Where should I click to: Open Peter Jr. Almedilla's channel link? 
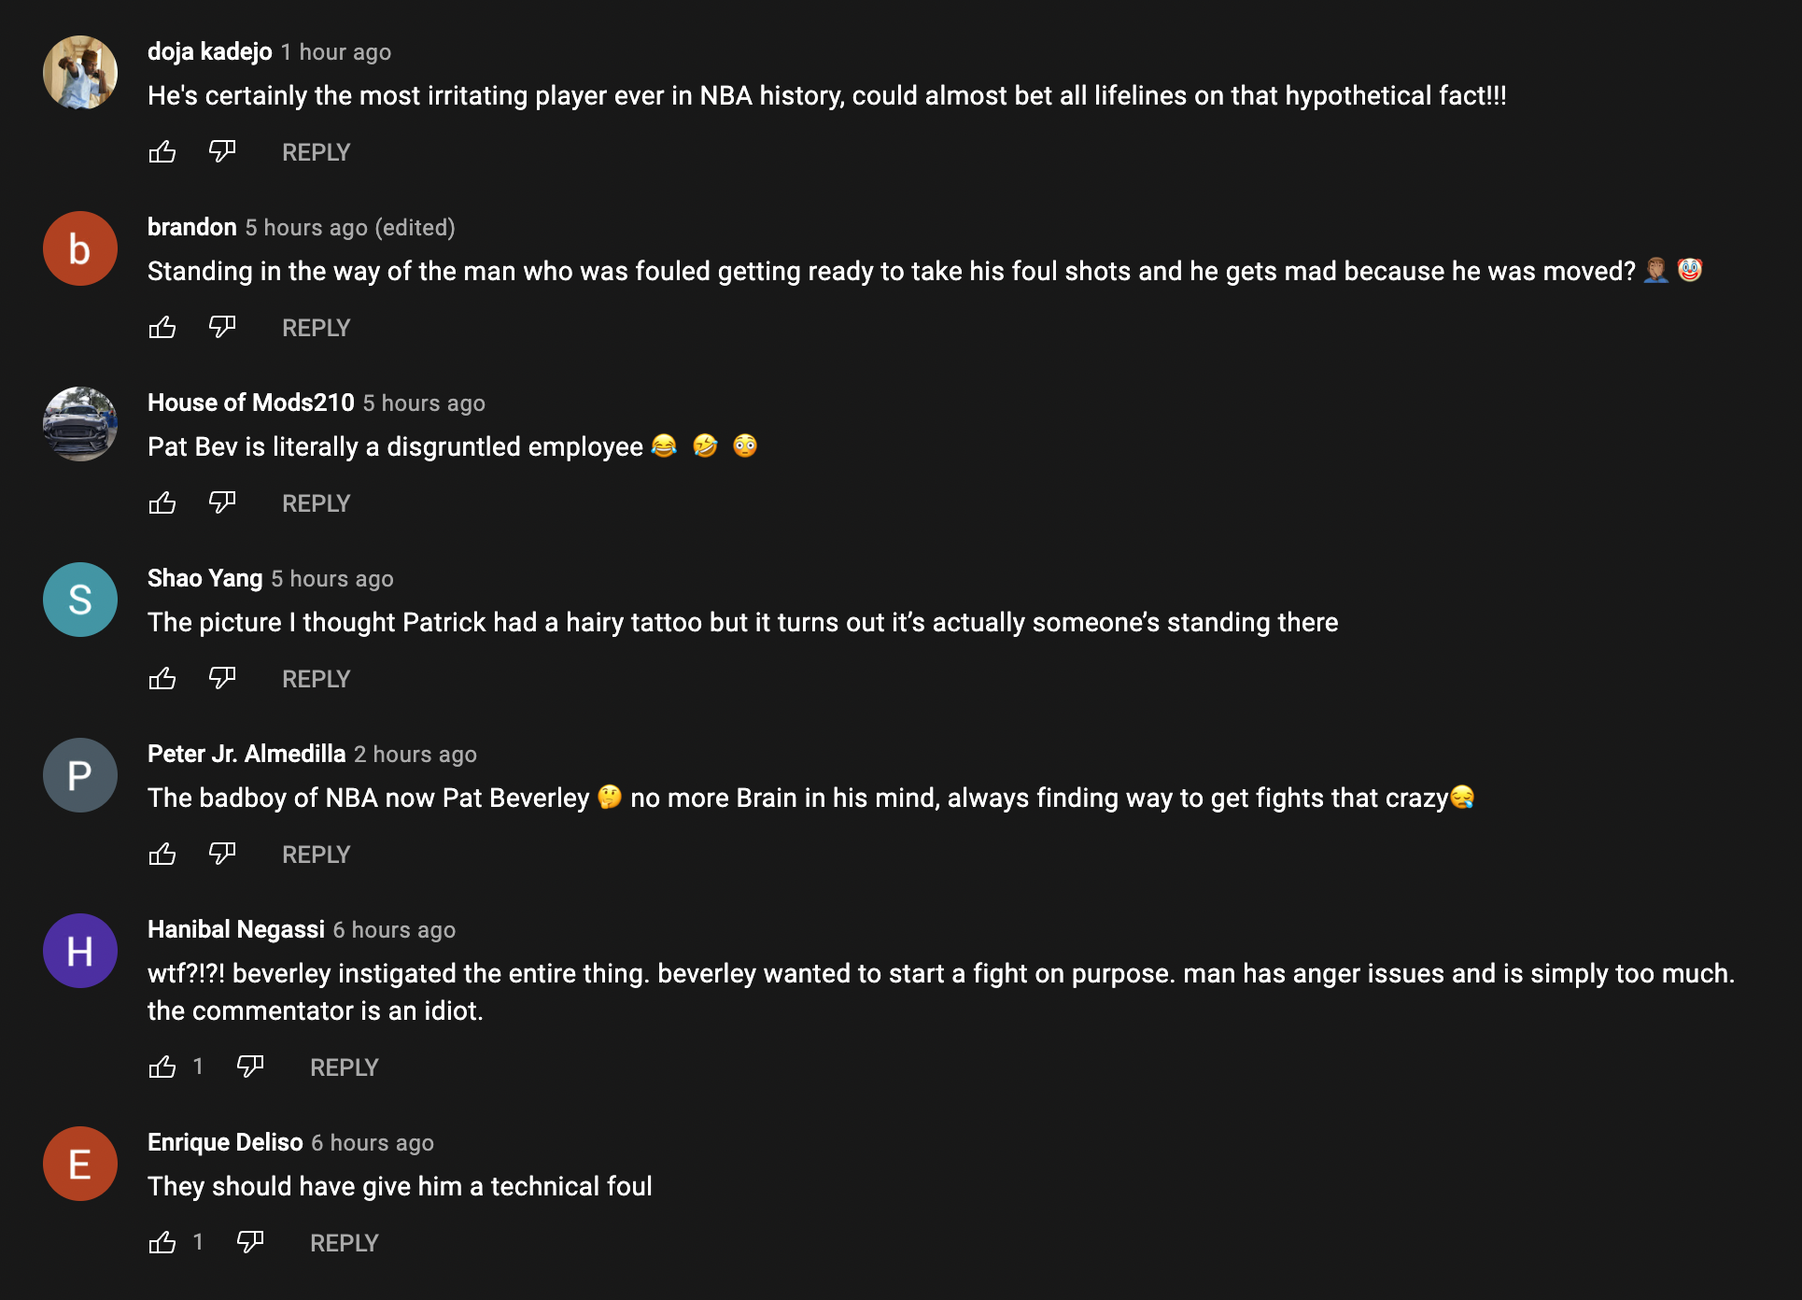[x=246, y=754]
